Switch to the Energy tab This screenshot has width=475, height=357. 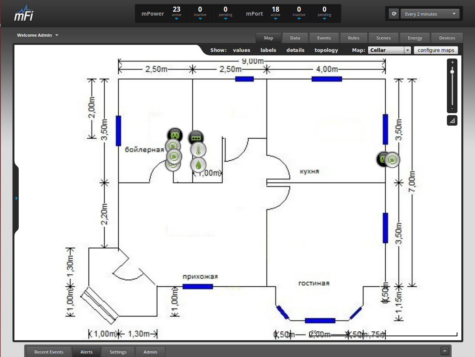(x=415, y=38)
